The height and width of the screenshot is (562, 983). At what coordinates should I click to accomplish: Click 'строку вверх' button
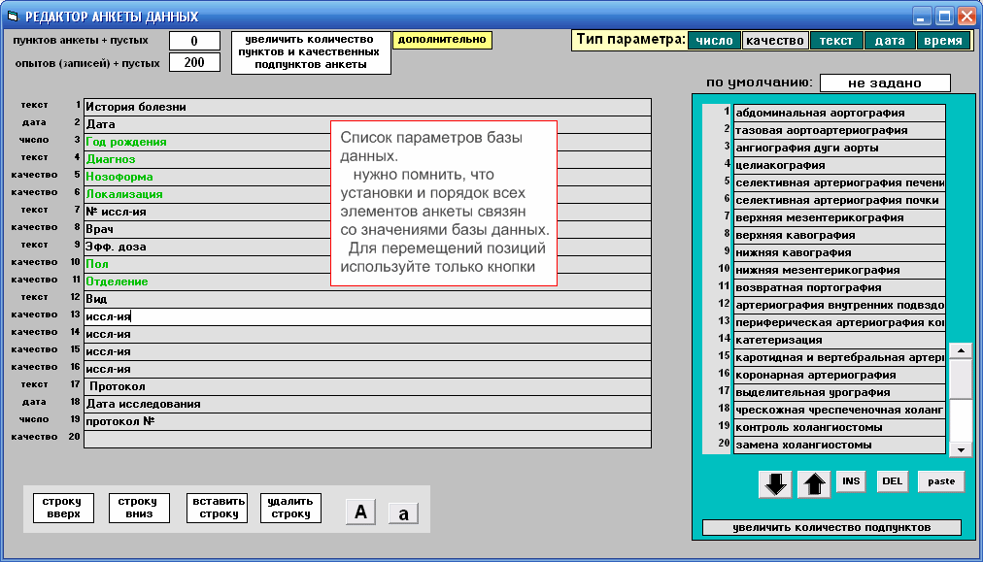[63, 508]
